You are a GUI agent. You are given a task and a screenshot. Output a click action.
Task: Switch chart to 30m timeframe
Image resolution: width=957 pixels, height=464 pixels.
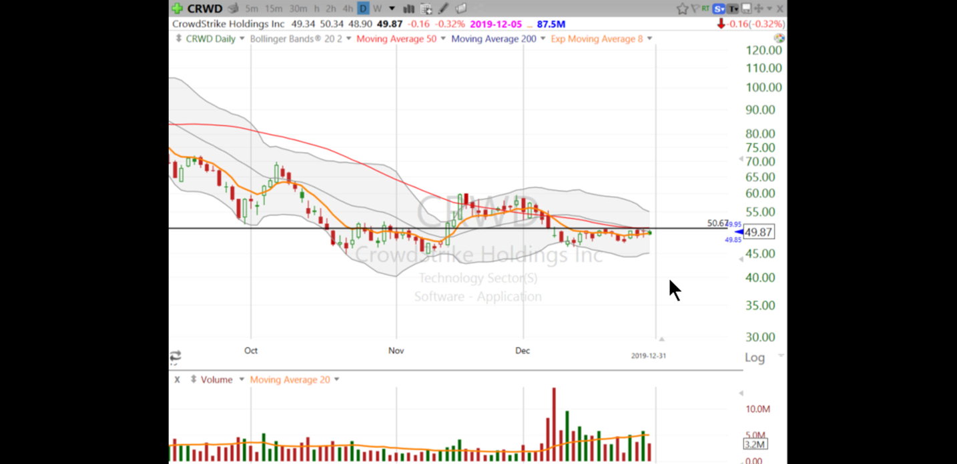[x=298, y=9]
